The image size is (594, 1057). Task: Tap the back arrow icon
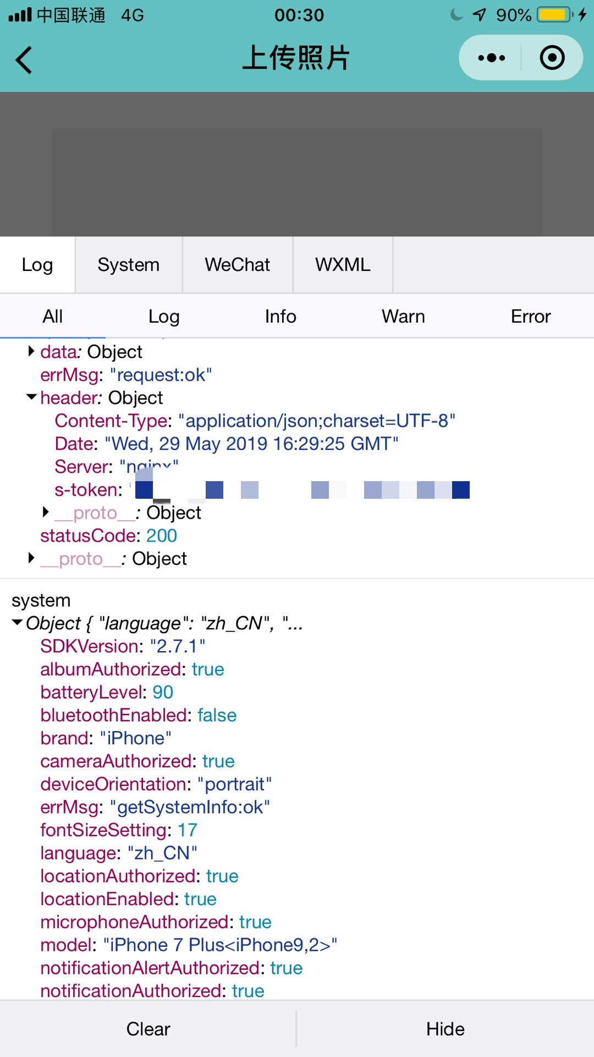(24, 59)
